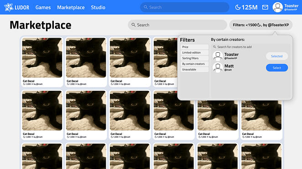Open first Cat Decal thumbnail in second row
The image size is (302, 169).
[42, 110]
